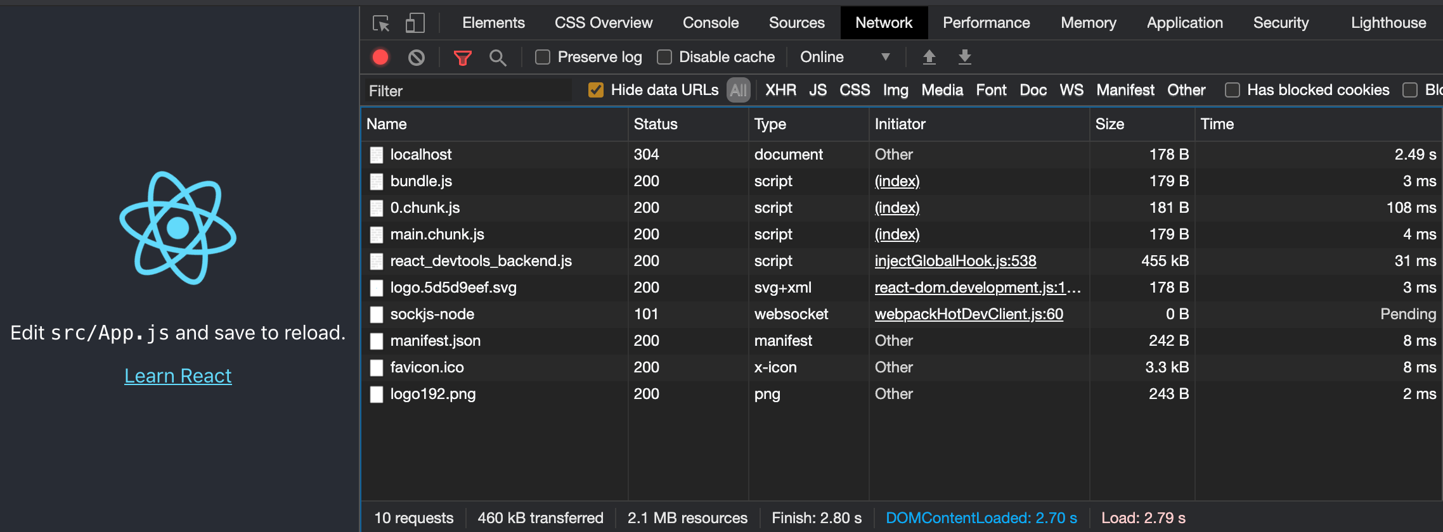The image size is (1443, 532).
Task: Clear the network log
Action: (x=417, y=58)
